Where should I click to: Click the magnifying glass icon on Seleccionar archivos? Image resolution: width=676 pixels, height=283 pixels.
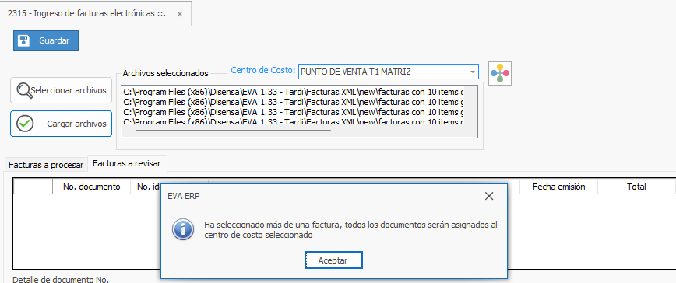click(25, 90)
